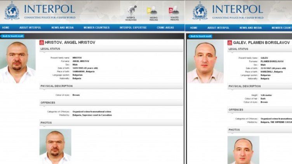Open News and Media in left navigation
Screen dimensions: 292x164
coord(63,28)
